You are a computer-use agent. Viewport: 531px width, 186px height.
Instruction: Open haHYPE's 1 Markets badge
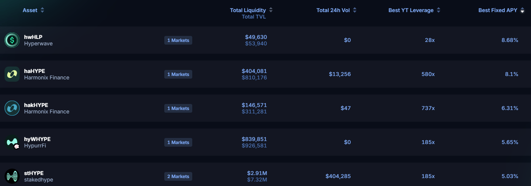pos(178,74)
